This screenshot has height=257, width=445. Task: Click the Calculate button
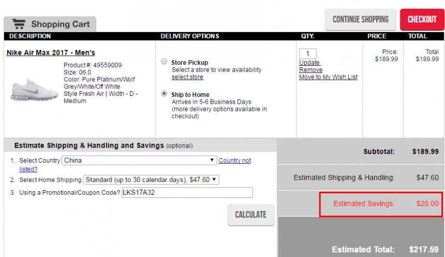pyautogui.click(x=251, y=215)
